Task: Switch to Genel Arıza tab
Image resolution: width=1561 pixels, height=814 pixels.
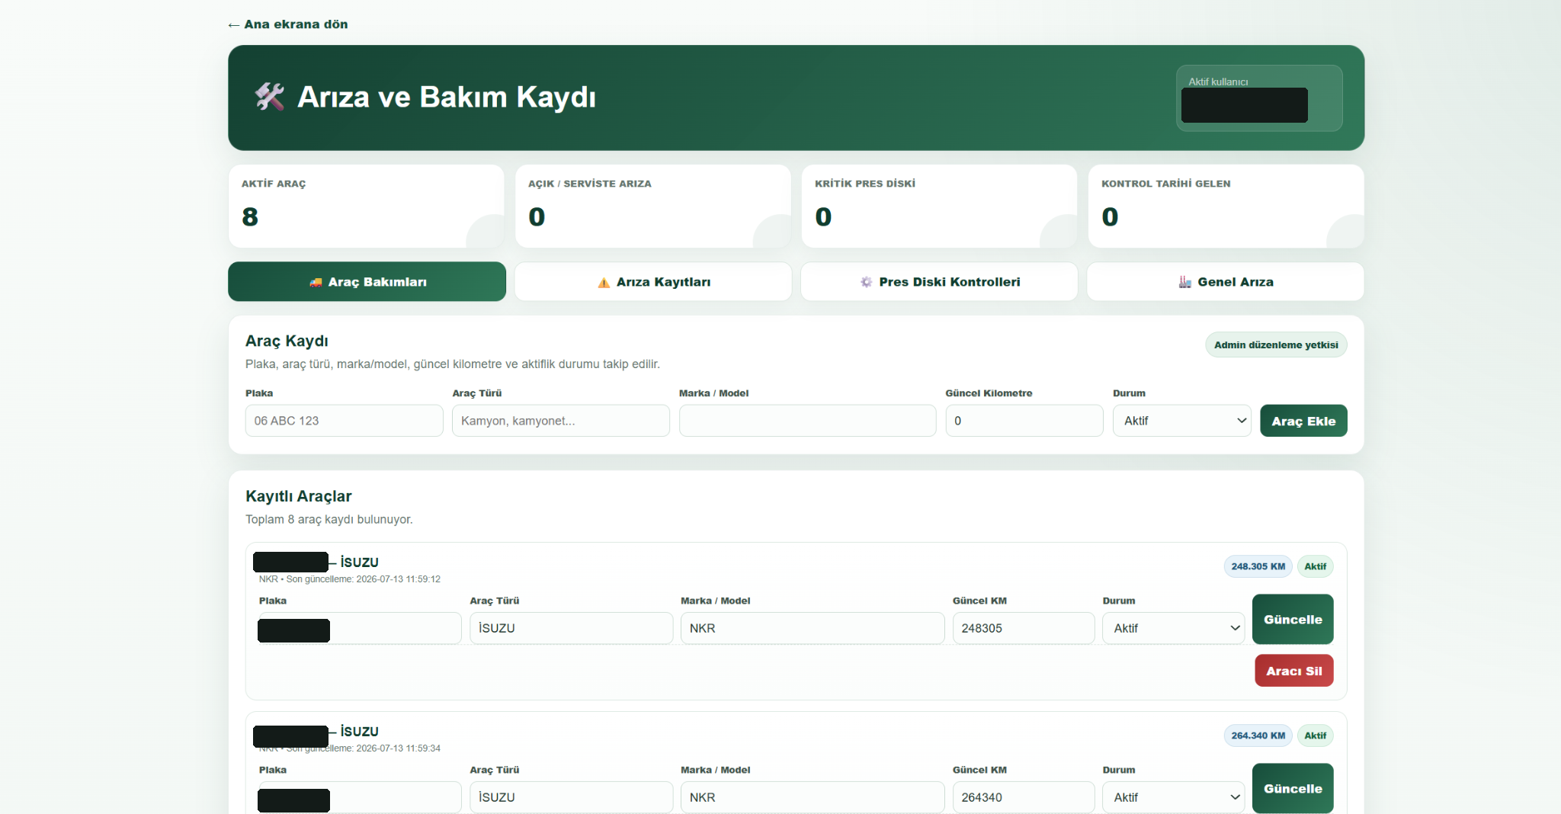Action: [x=1226, y=282]
